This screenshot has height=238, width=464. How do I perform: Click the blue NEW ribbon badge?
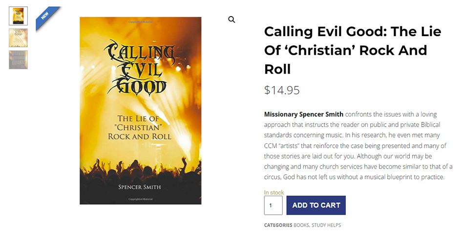[46, 16]
